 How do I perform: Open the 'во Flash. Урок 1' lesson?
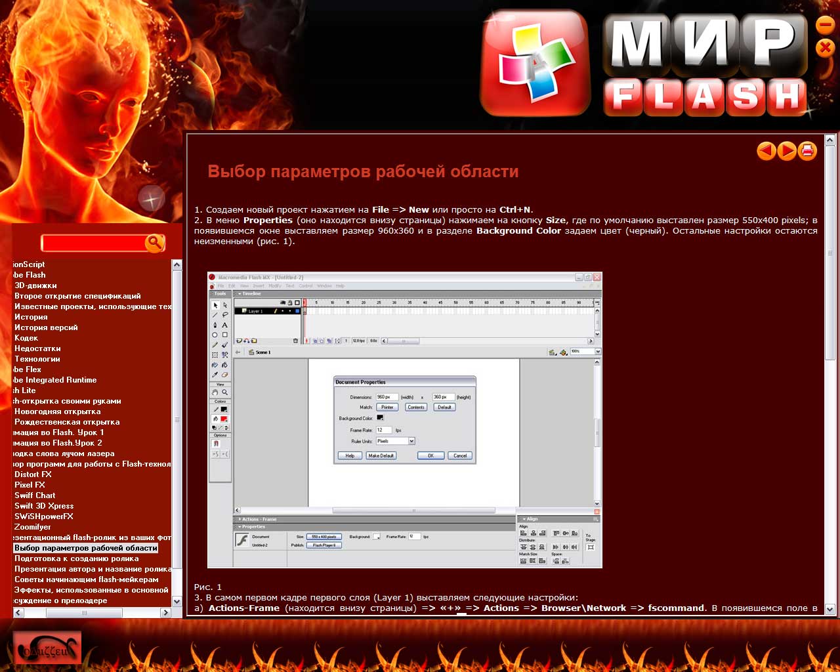tap(58, 432)
